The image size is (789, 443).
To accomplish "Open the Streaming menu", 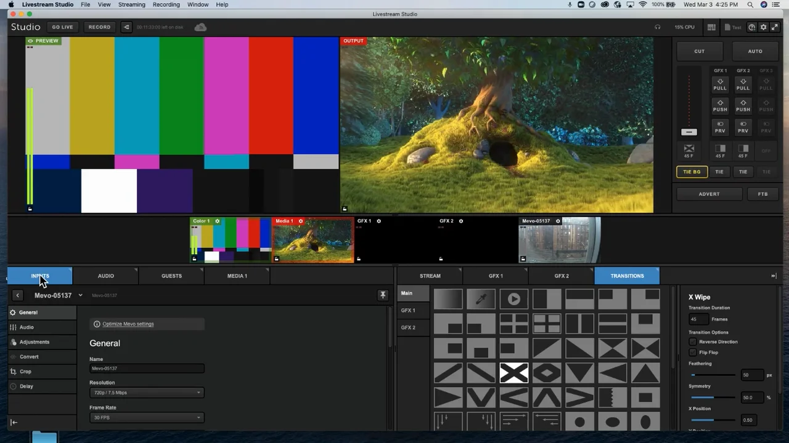I will click(x=131, y=4).
